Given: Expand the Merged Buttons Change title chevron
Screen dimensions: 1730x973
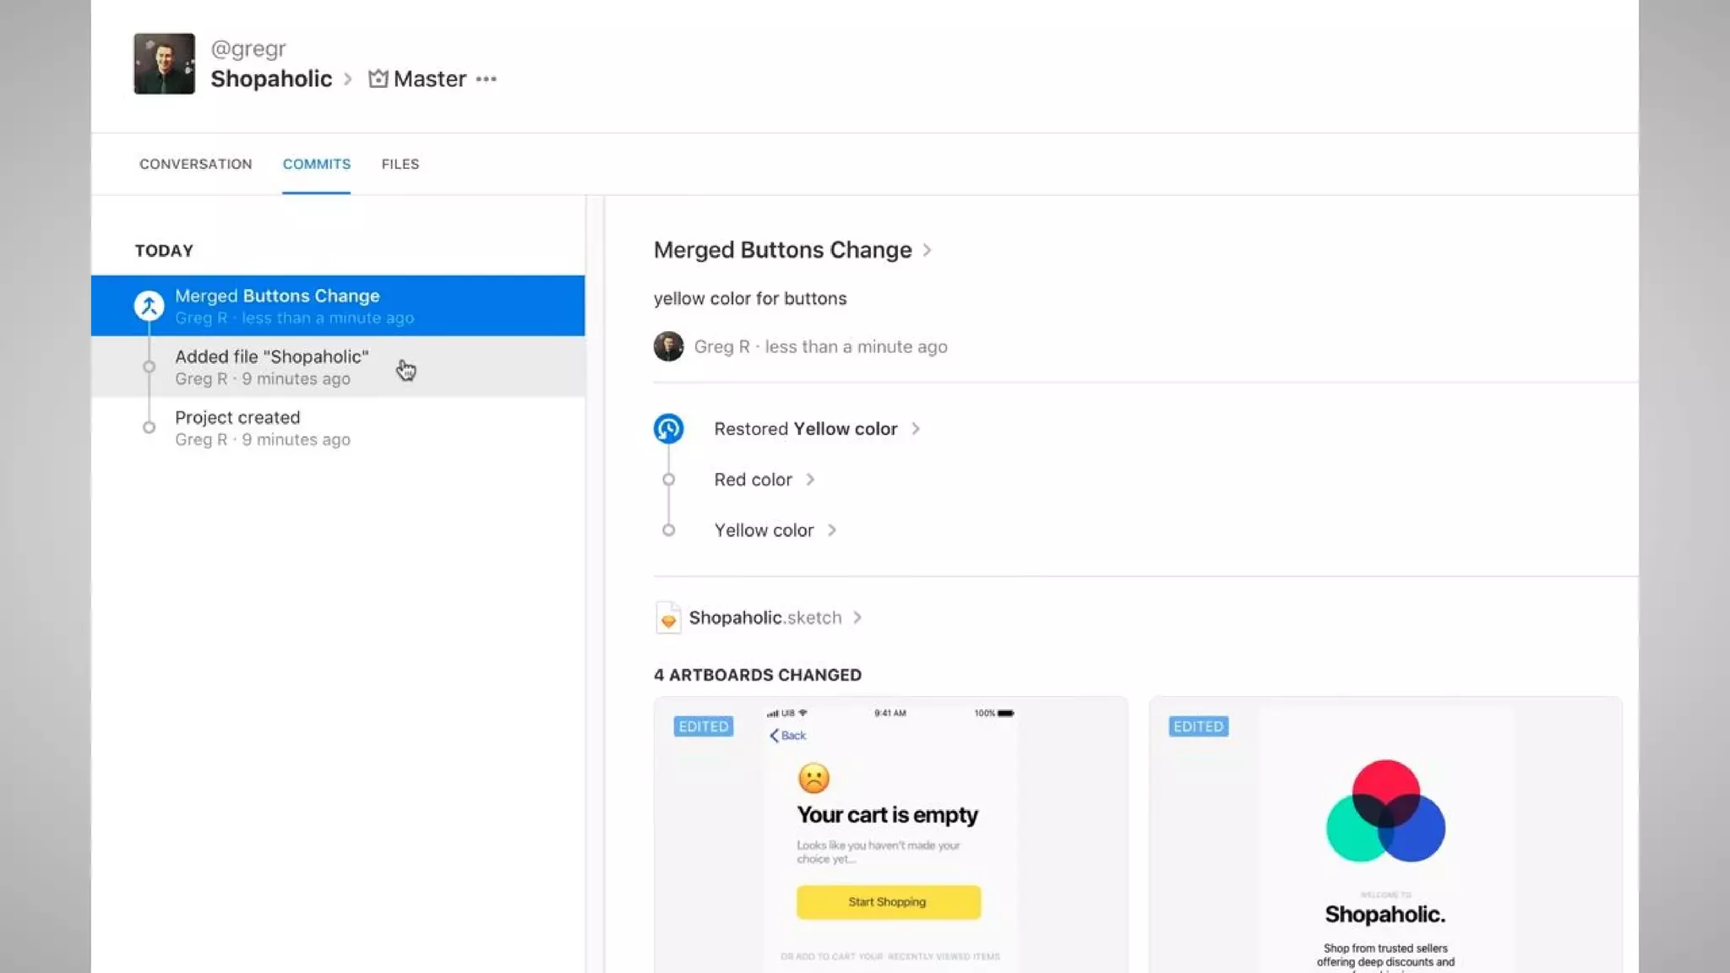Looking at the screenshot, I should pyautogui.click(x=928, y=251).
